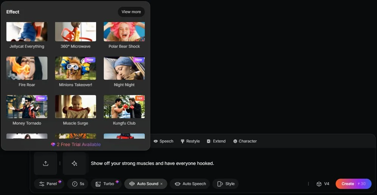This screenshot has height=195, width=377.
Task: Open the 5s duration dropdown
Action: [x=78, y=184]
